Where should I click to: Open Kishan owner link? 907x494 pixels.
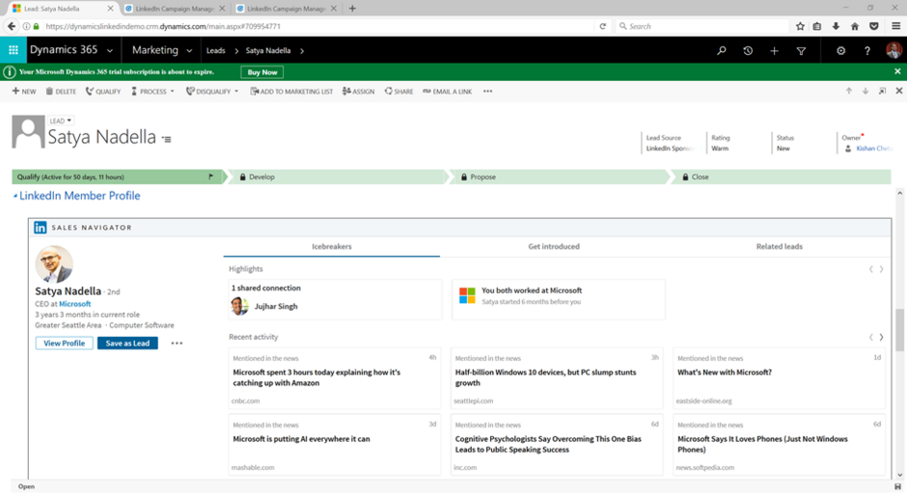click(x=874, y=149)
